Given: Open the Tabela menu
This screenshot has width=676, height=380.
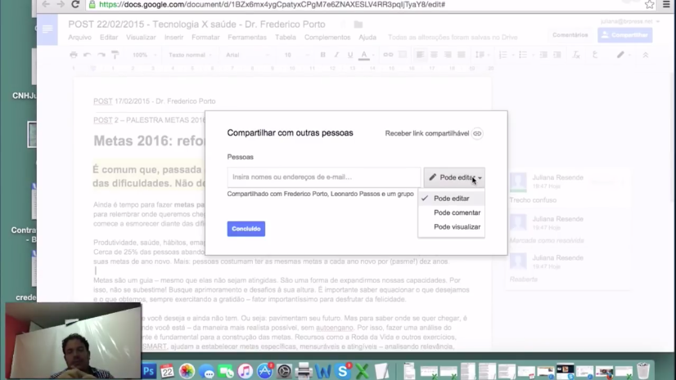Looking at the screenshot, I should [x=286, y=38].
